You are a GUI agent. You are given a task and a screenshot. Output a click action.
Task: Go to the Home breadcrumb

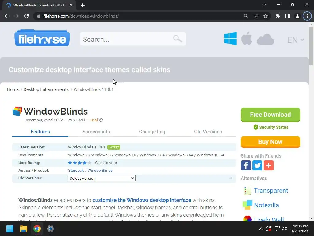[13, 89]
